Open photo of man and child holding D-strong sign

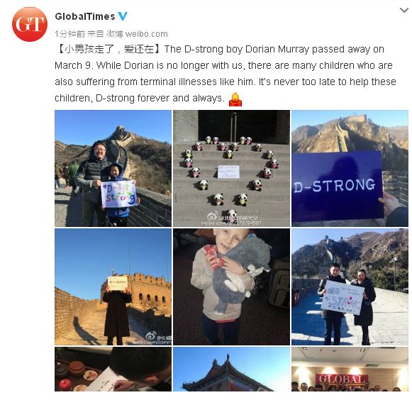[113, 169]
